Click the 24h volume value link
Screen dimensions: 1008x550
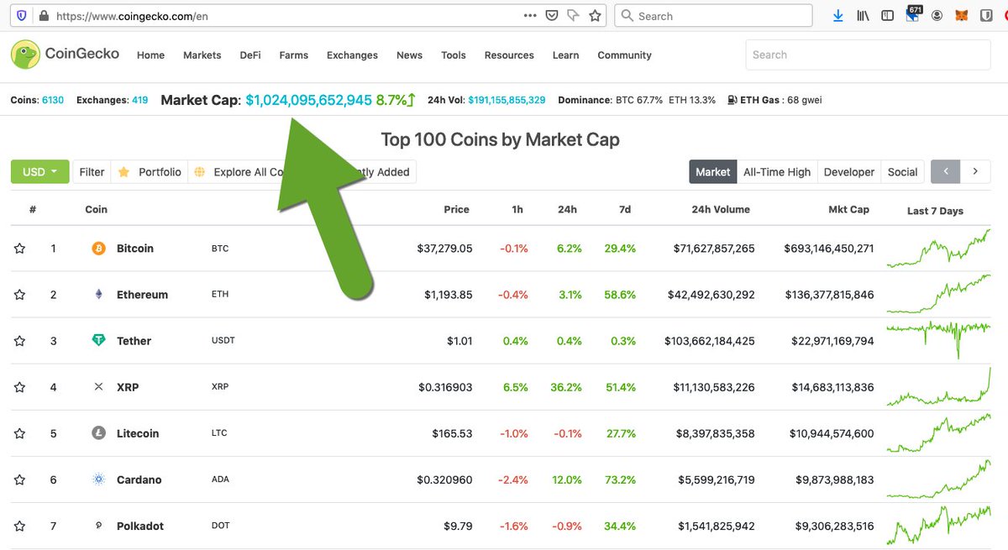[x=507, y=100]
